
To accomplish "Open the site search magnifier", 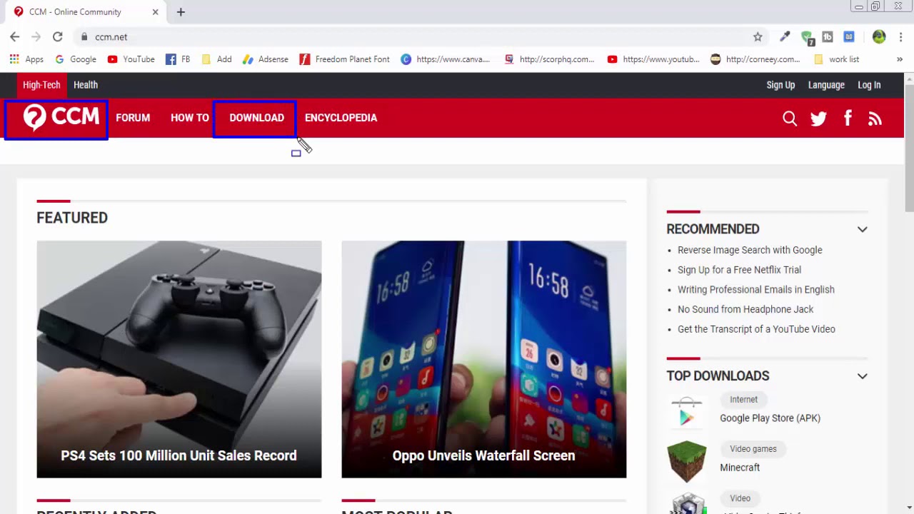I will click(x=789, y=119).
